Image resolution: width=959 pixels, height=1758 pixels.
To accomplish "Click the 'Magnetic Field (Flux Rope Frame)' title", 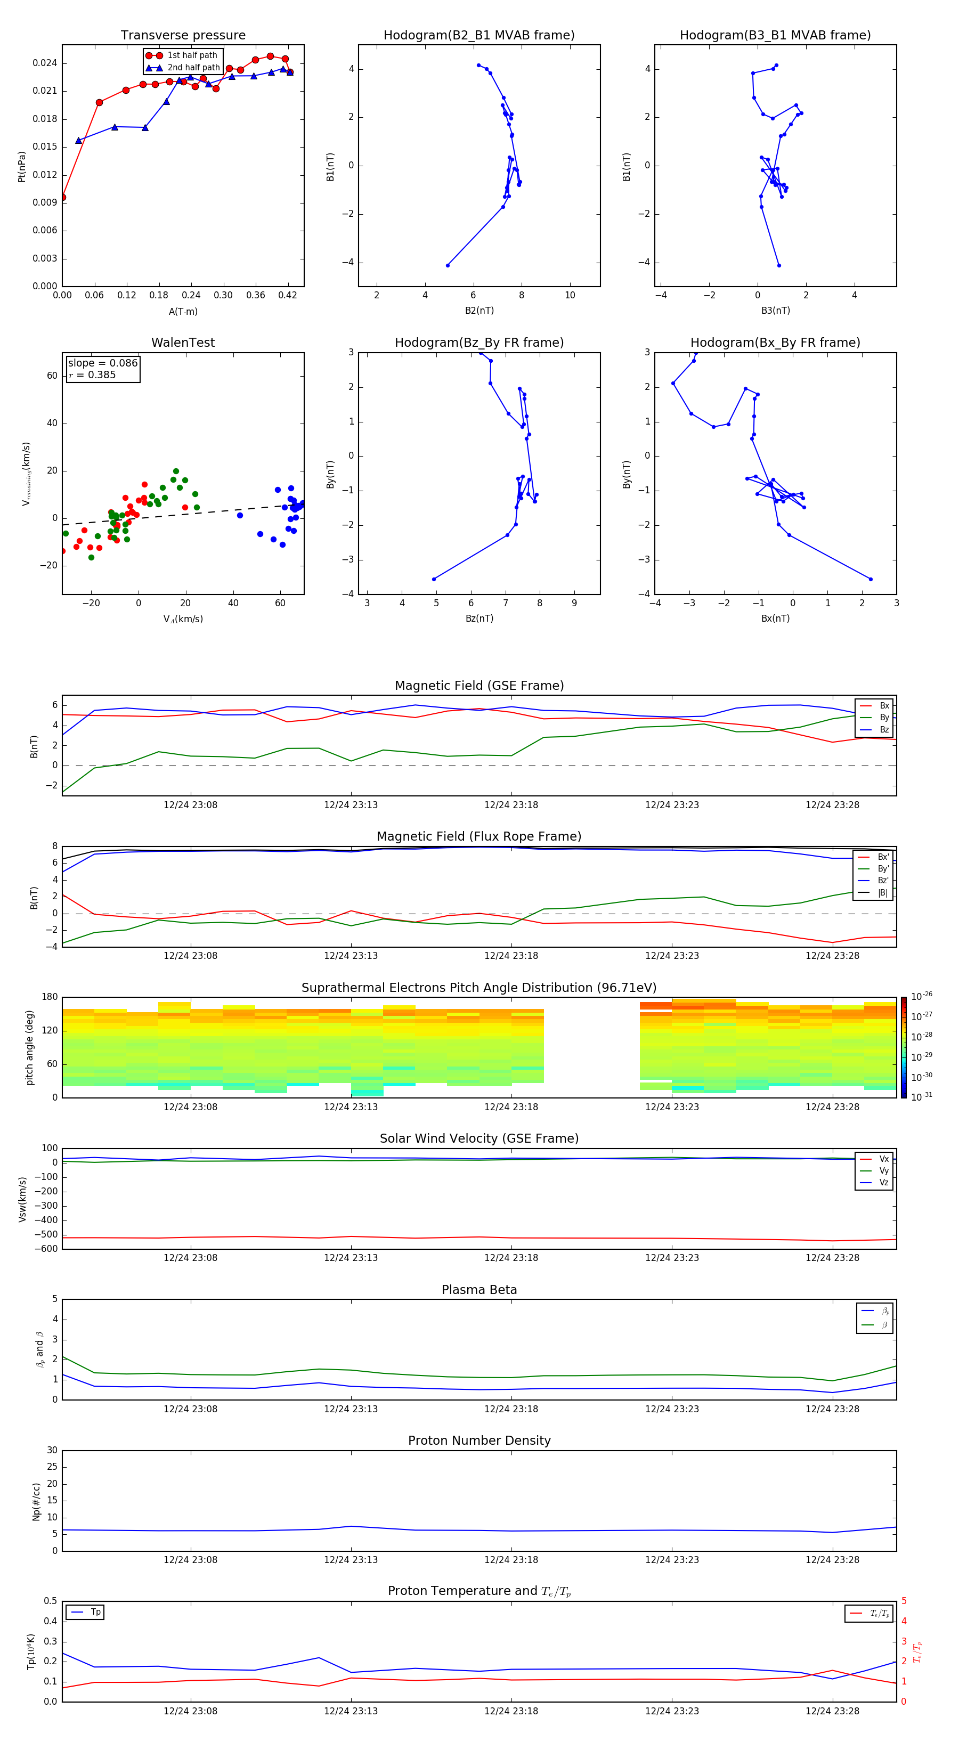I will [479, 837].
